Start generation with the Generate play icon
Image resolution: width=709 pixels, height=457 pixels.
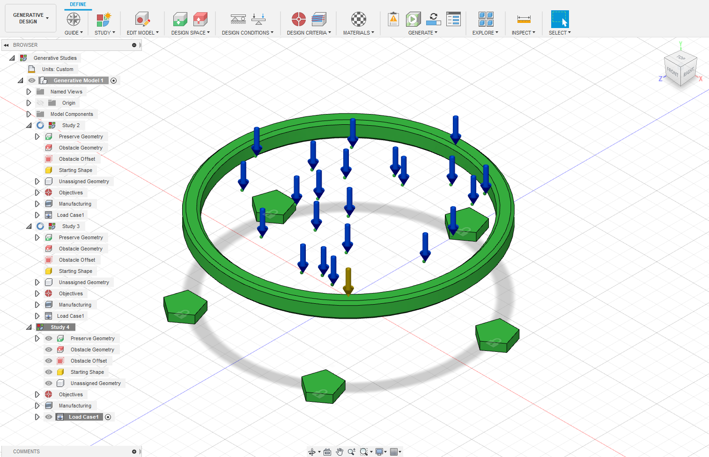(414, 19)
